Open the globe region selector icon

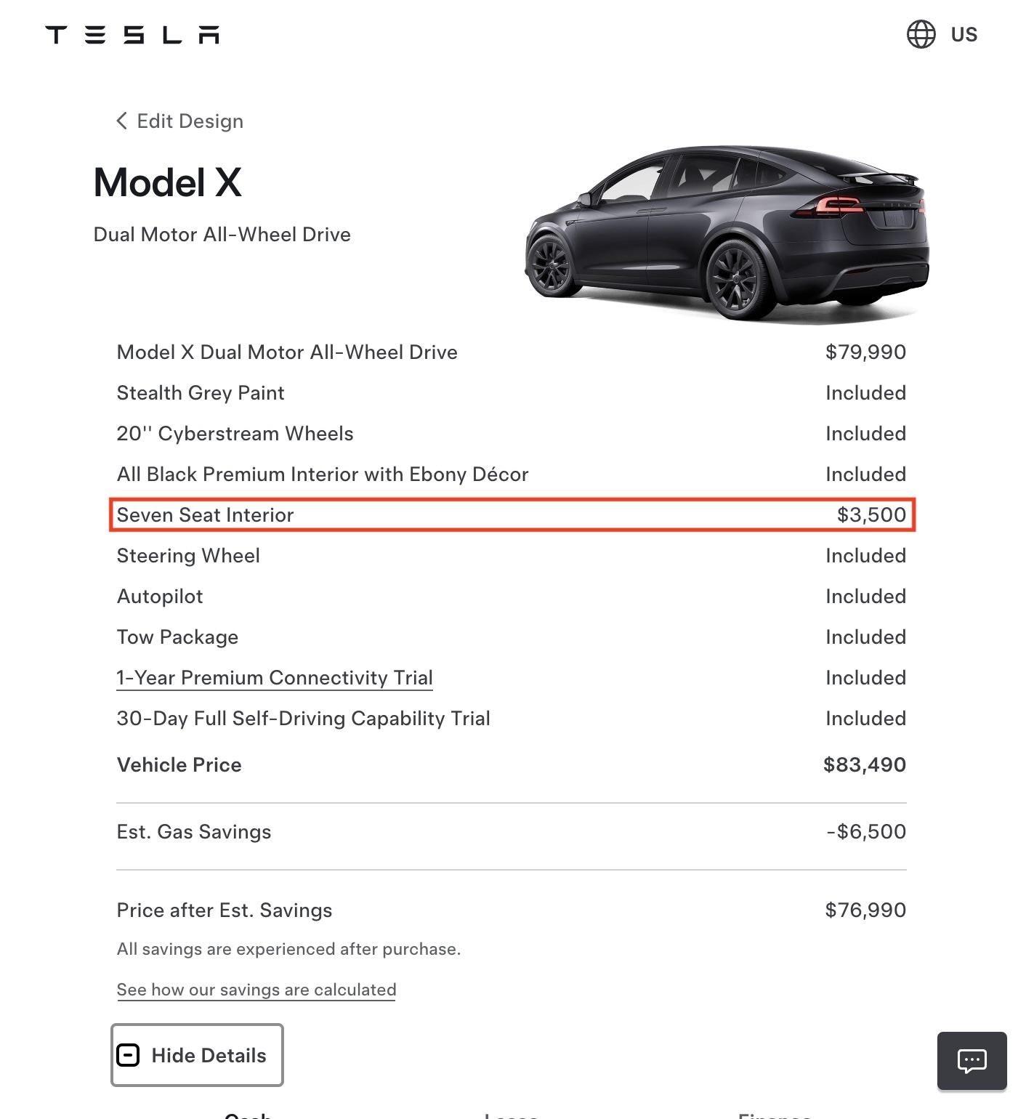point(921,34)
